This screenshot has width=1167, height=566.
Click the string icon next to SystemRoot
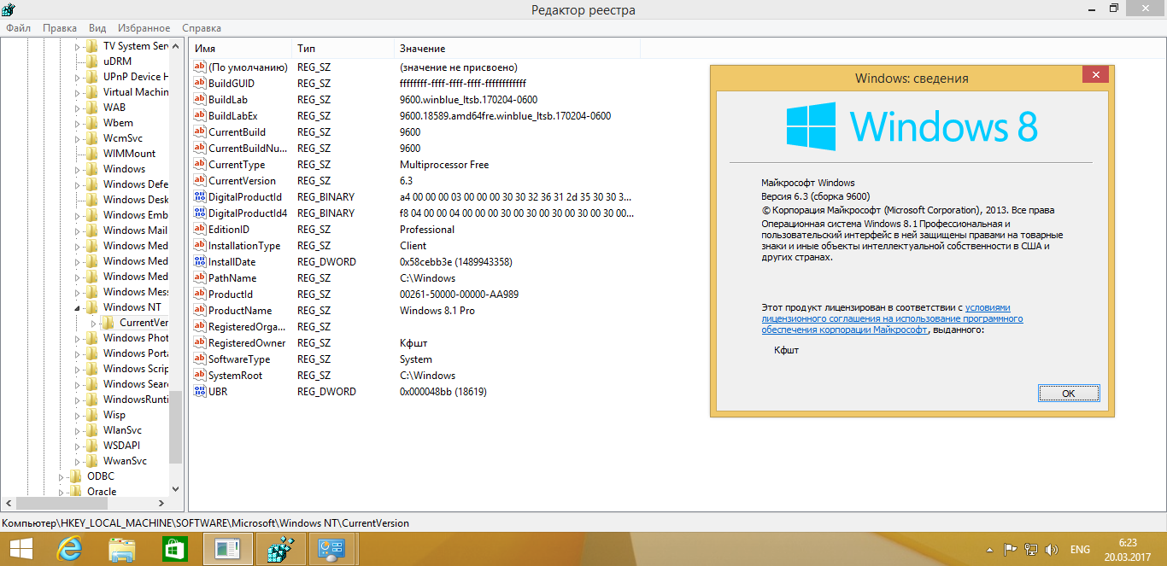tap(200, 376)
